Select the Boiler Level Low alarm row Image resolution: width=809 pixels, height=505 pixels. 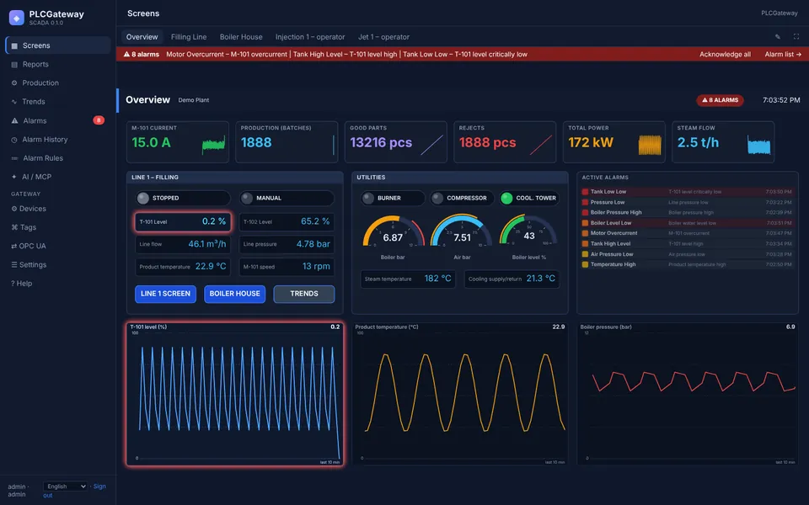click(x=687, y=223)
